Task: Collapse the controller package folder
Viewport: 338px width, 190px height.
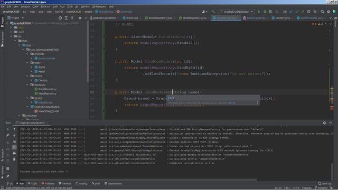Action: tap(27, 54)
